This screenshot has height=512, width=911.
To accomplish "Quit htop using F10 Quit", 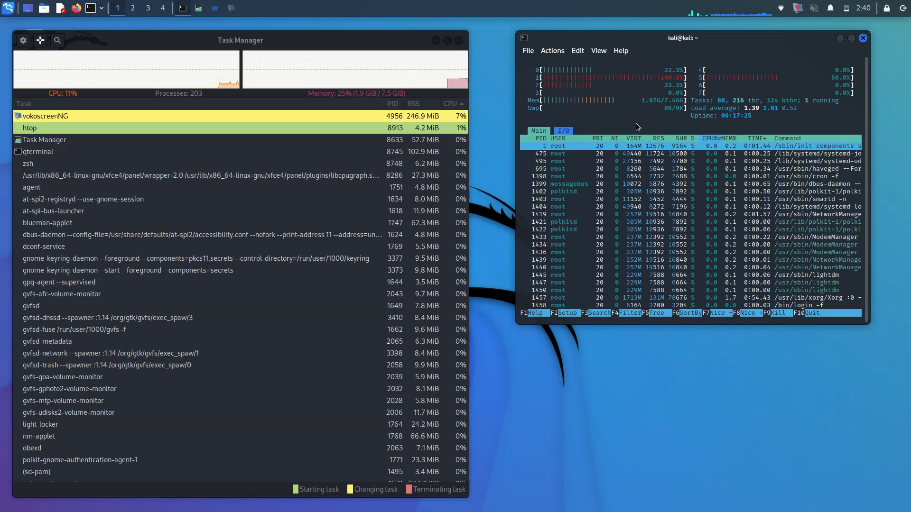I will coord(807,313).
